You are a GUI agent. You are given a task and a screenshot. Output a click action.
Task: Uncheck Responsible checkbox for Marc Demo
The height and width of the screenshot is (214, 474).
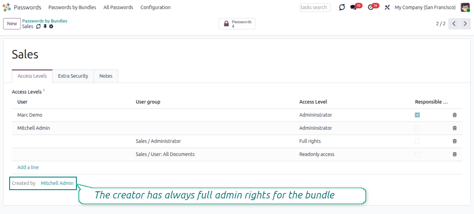click(x=417, y=115)
